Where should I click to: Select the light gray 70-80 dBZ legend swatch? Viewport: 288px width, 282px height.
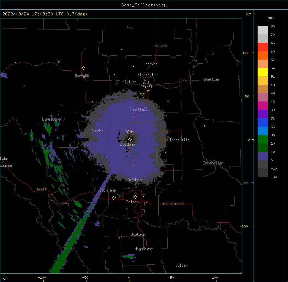(x=263, y=30)
